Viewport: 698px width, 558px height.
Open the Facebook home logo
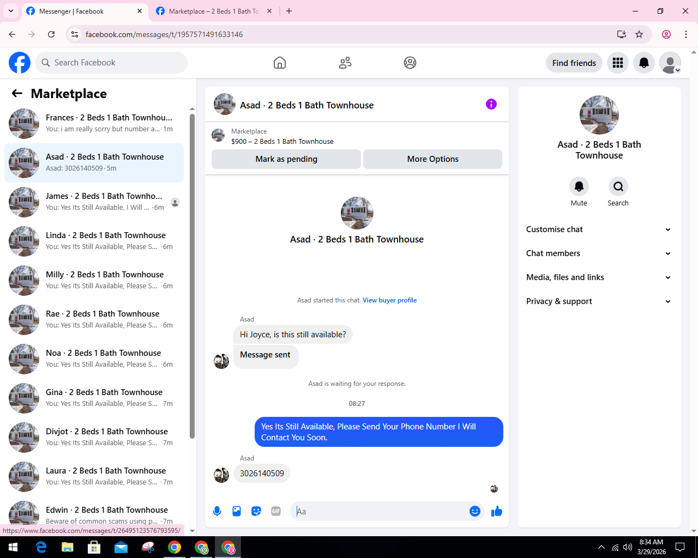coord(20,63)
